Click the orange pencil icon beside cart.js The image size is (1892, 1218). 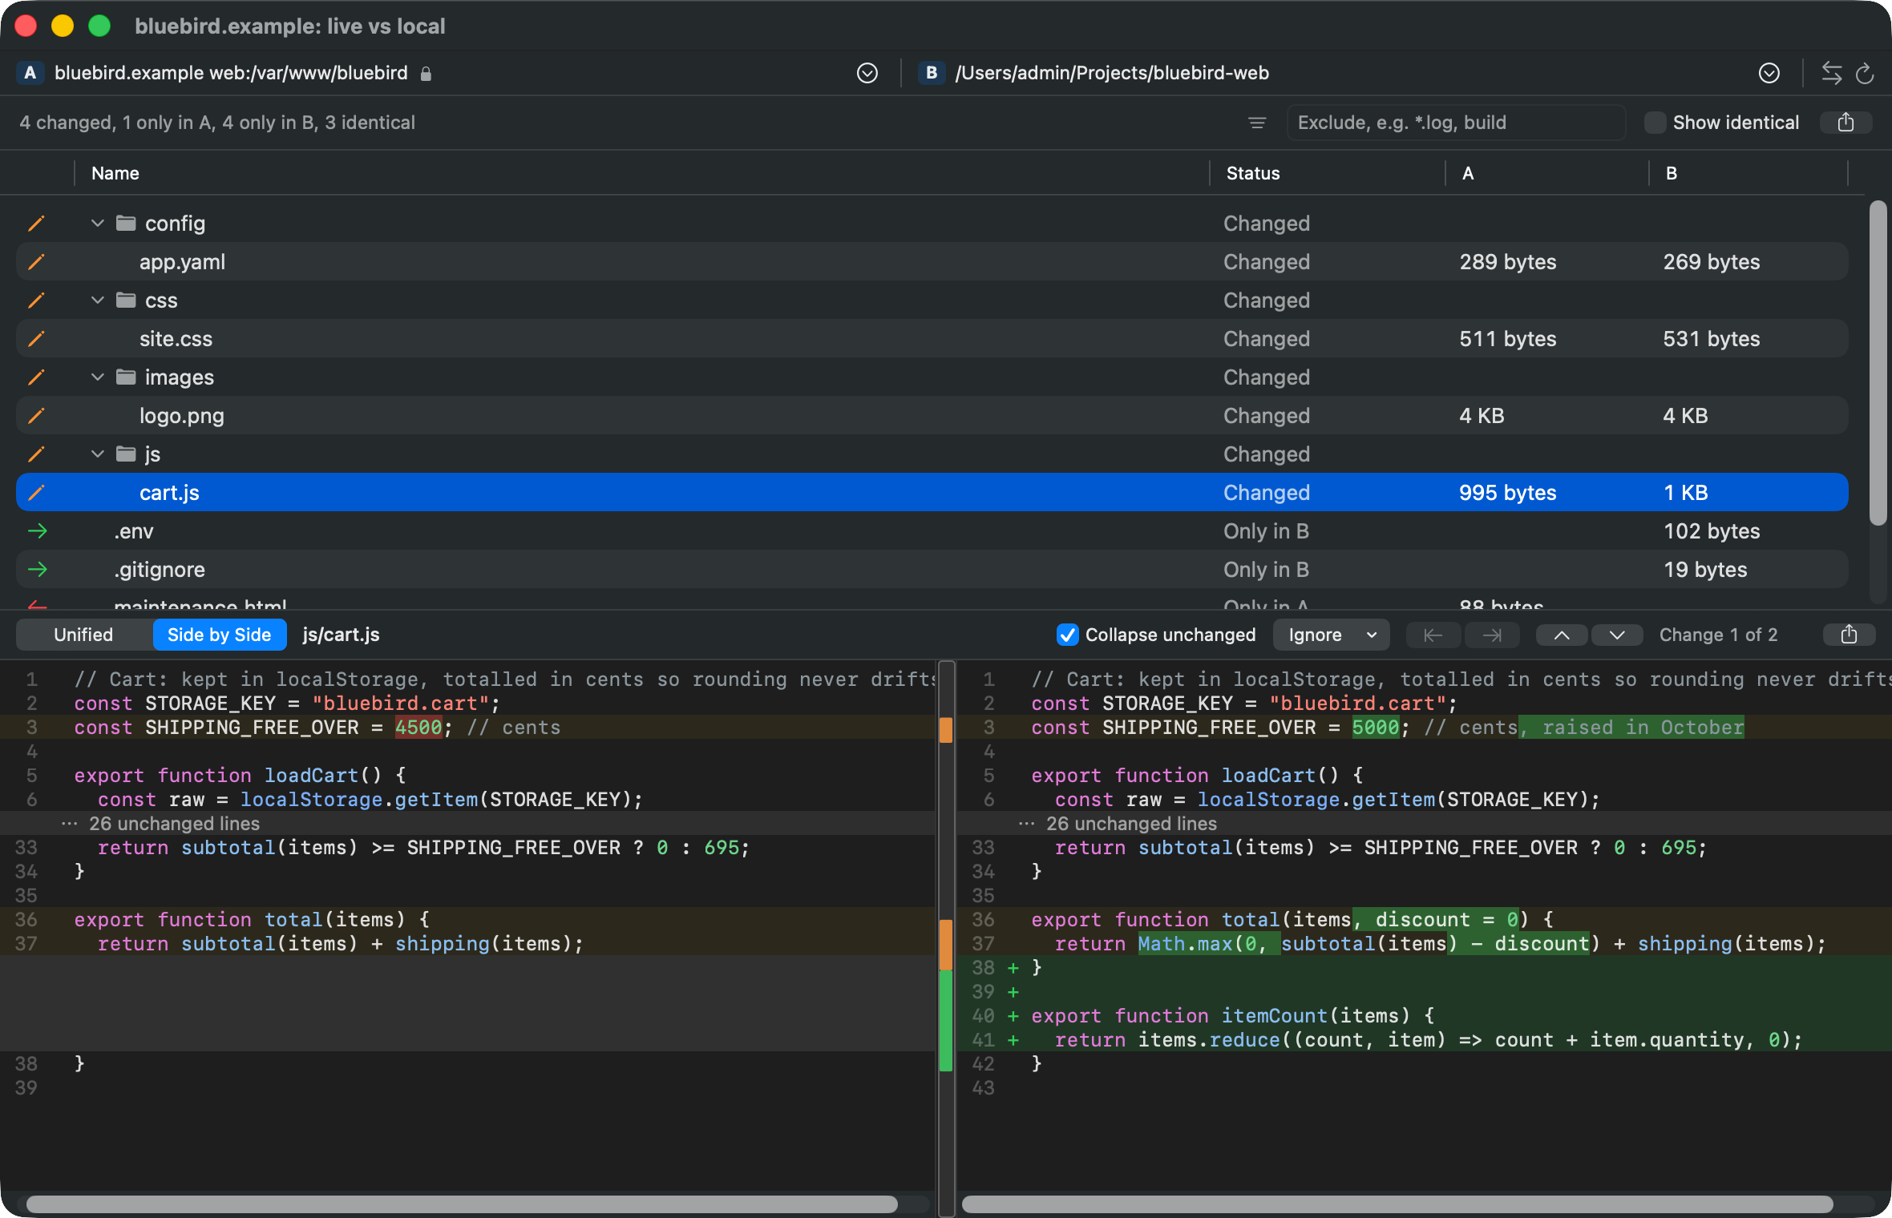36,492
